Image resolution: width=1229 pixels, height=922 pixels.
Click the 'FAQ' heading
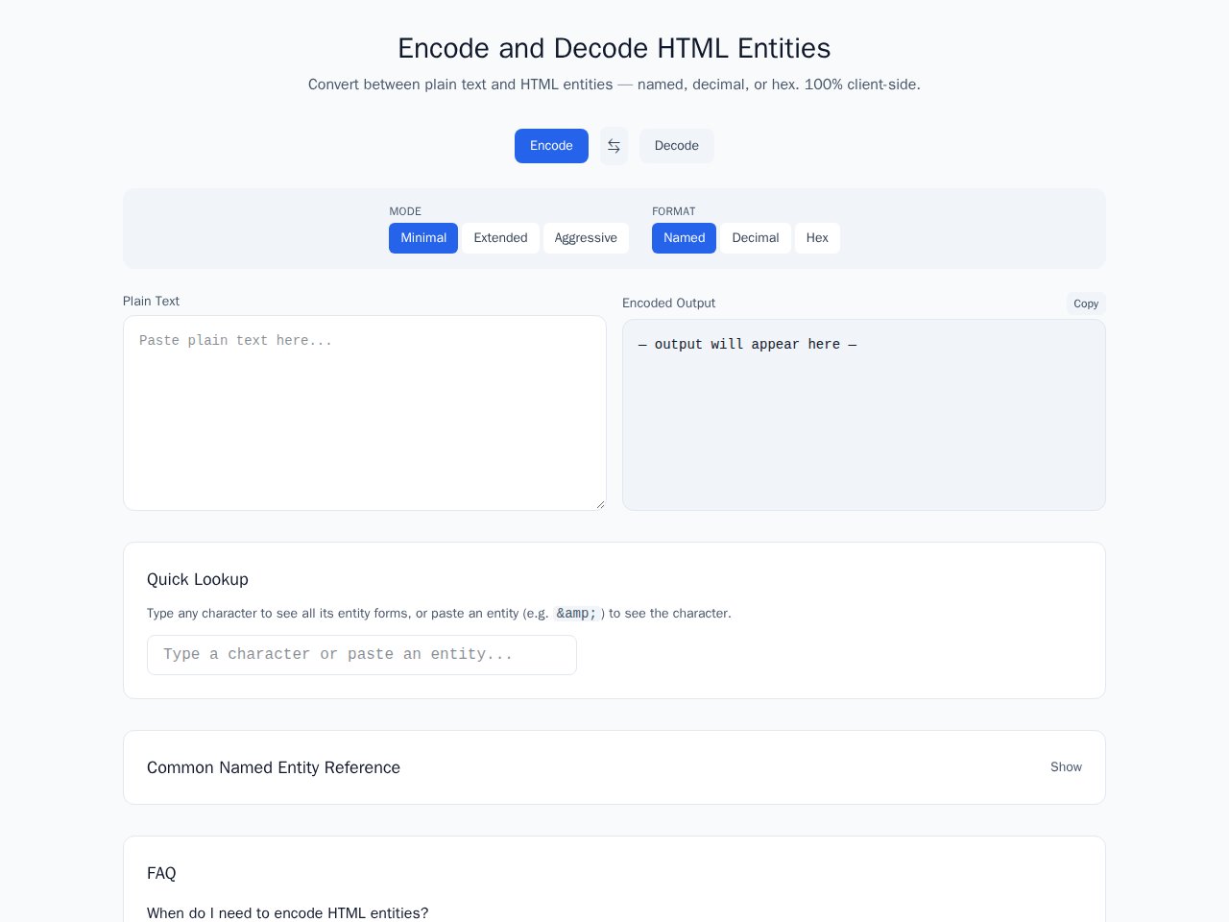161,873
